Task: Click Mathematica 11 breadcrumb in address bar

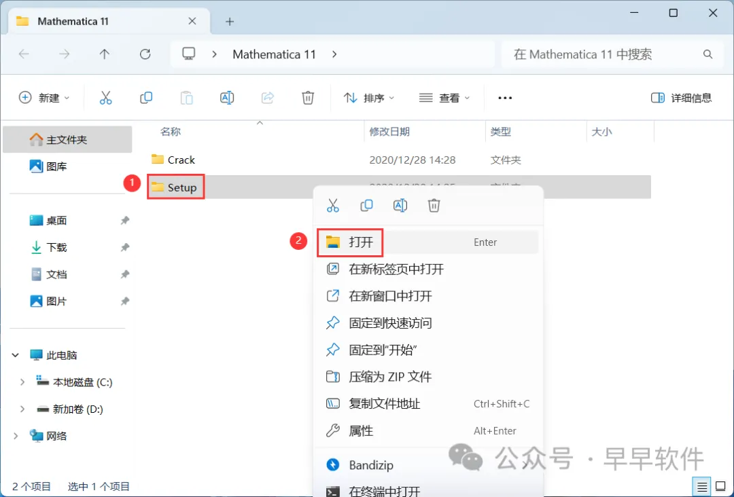Action: point(275,54)
